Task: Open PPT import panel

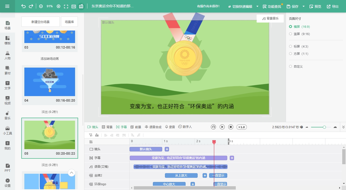Action: tap(8, 168)
